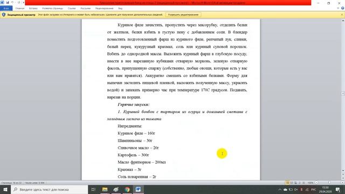Open the Рецензирование ribbon tab
Screen dimensions: 345x194
[104, 9]
